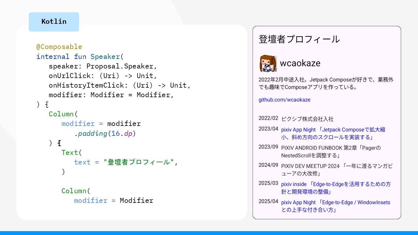Click the speaker: Proposal.Speaker parameter line

(103, 66)
